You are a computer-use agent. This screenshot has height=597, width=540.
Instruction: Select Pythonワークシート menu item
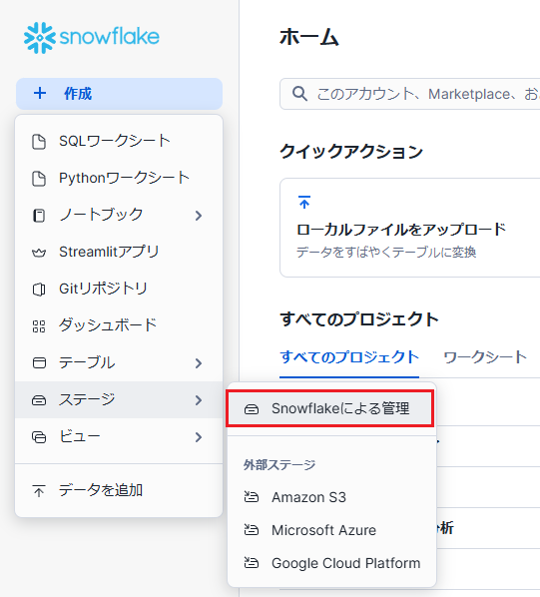click(119, 178)
